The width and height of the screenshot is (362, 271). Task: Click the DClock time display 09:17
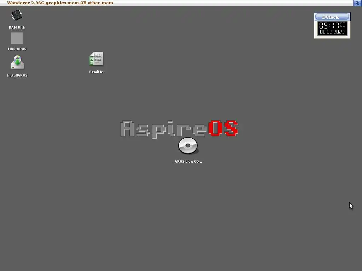coord(332,25)
